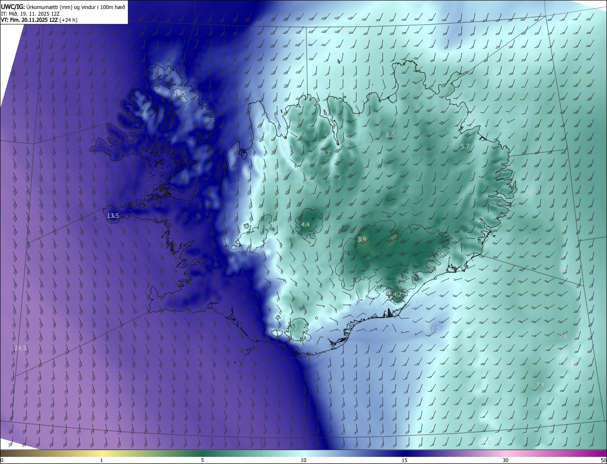Click the 4.4 value inside the glacier outline
Viewport: 607px width, 464px height.
coord(305,224)
